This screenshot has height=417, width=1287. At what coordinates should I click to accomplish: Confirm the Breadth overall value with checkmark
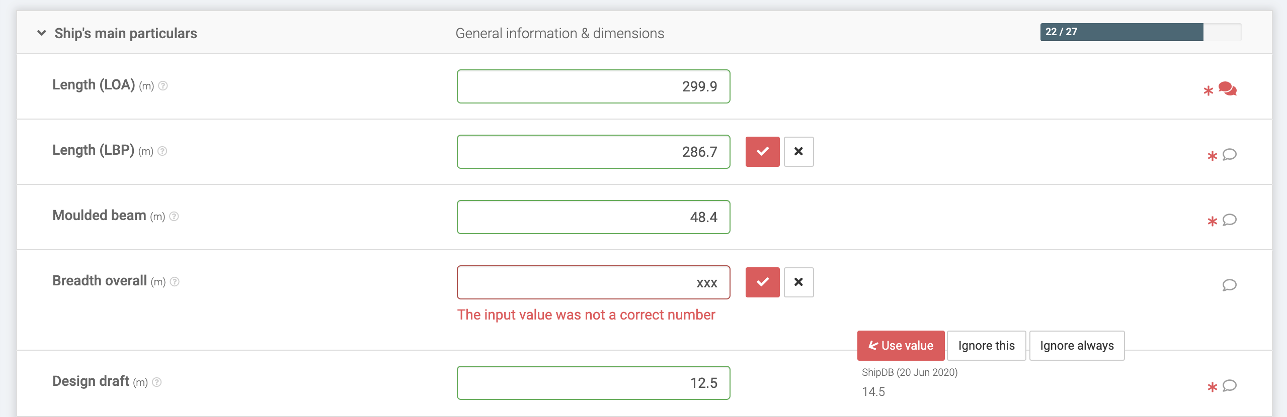pyautogui.click(x=762, y=282)
